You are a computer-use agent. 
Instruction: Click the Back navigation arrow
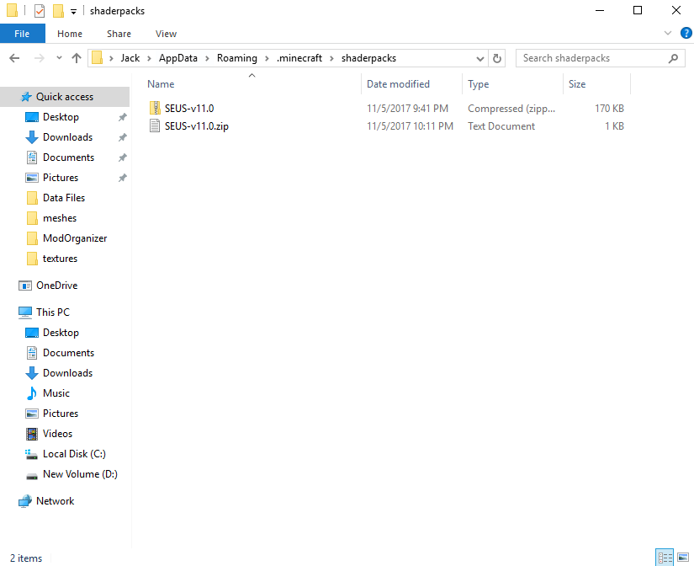pos(14,58)
